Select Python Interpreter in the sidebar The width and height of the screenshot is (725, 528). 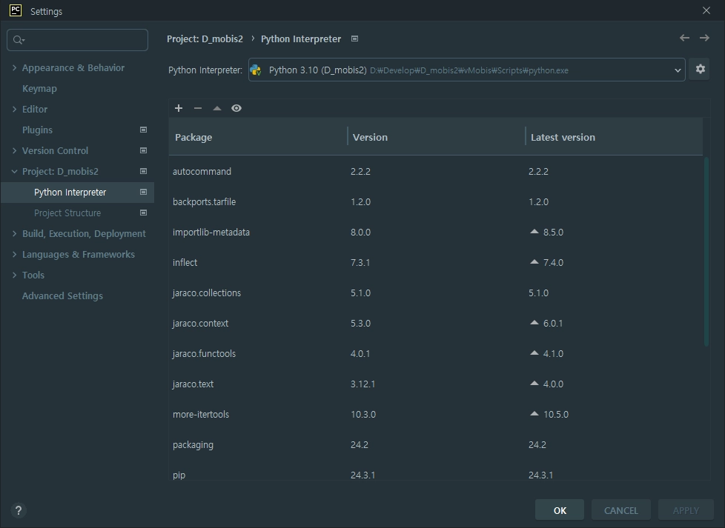pos(77,192)
